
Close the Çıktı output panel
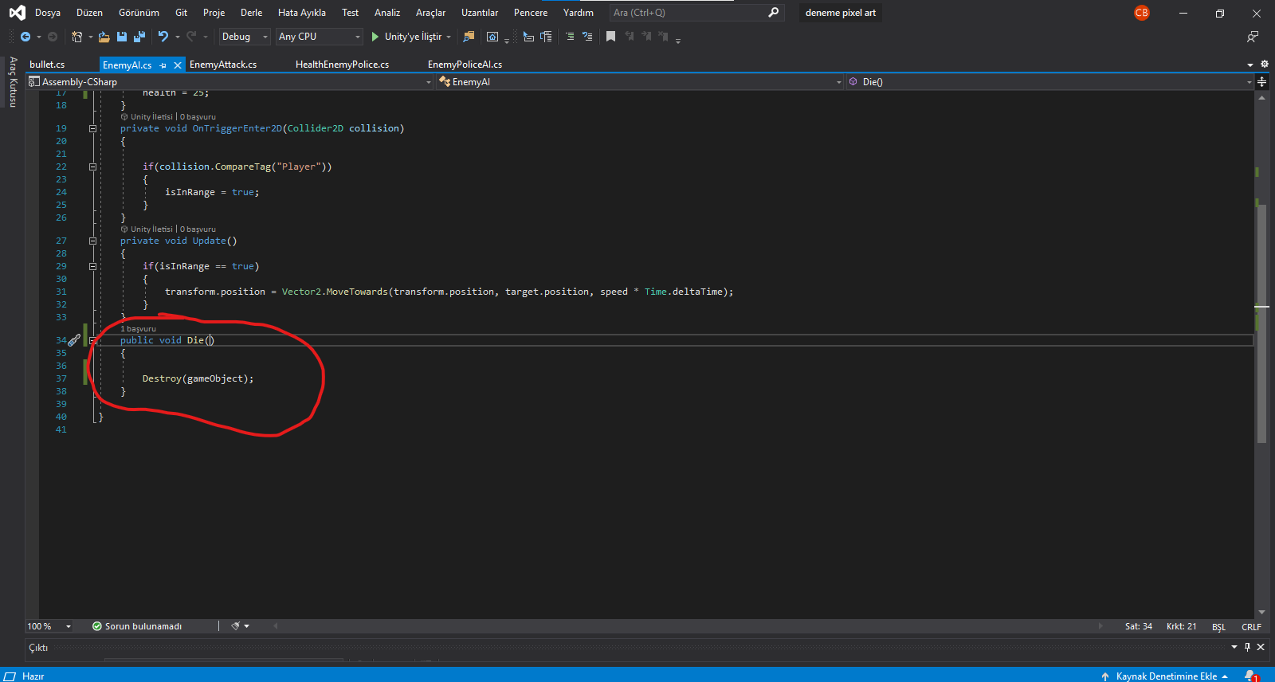tap(1261, 647)
